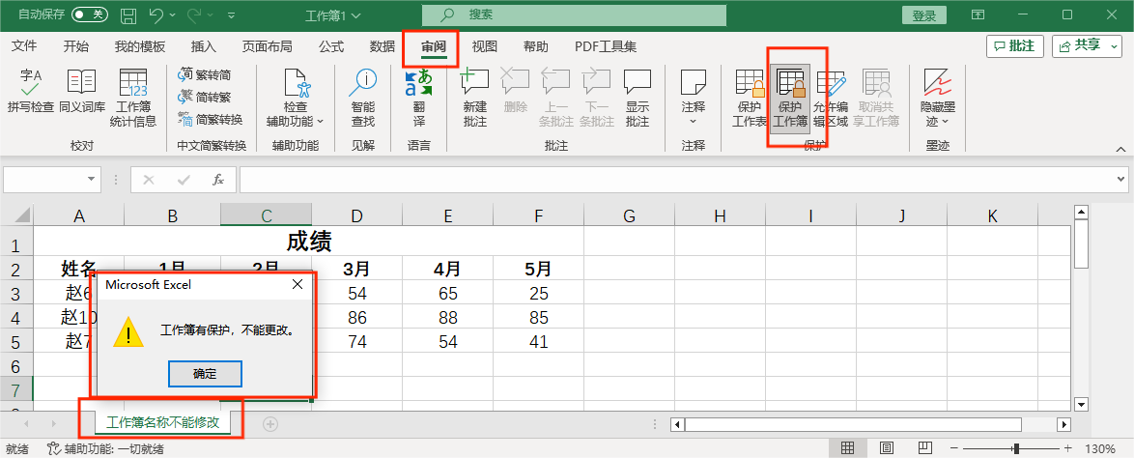Click the Undo arrow
Screen dimensions: 1134x458
[156, 14]
